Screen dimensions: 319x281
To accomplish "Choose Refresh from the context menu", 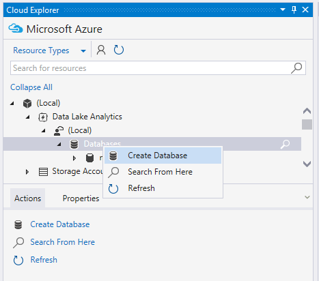I will pos(163,188).
